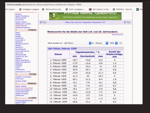Screen dimensions: 150x113
Task: Open Komfort Temperatur article link
Action: 23,77
